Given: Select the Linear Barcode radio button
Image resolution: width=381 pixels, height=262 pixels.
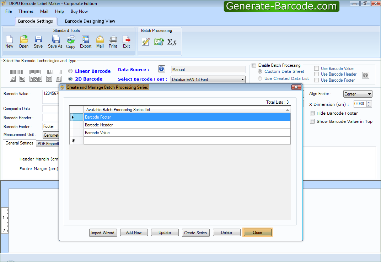Looking at the screenshot, I should click(x=70, y=71).
